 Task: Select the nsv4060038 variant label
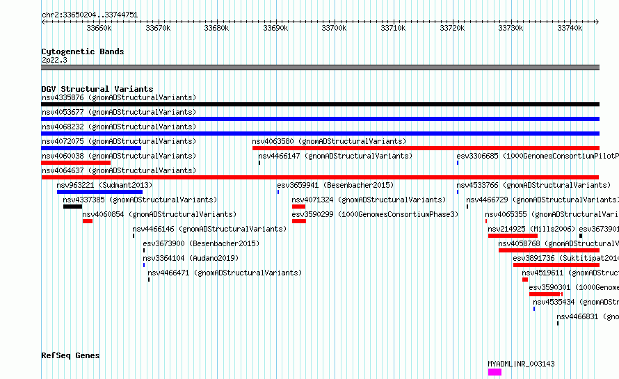[x=119, y=156]
